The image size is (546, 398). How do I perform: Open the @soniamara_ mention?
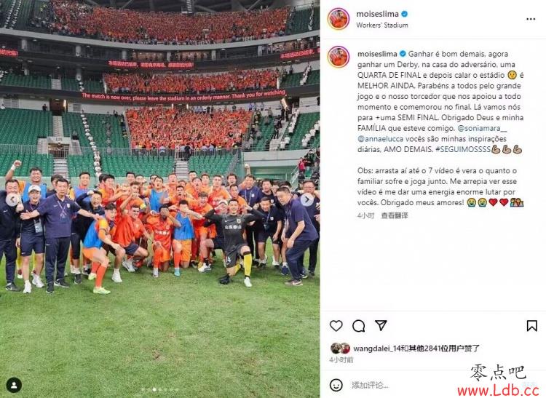click(x=482, y=128)
